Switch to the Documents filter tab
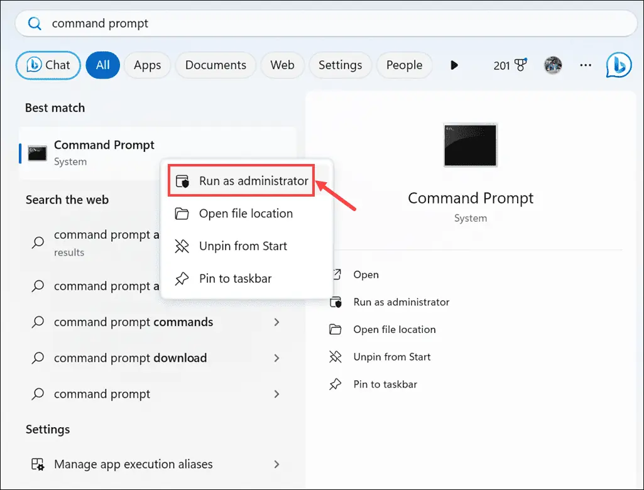Viewport: 644px width, 490px height. [x=216, y=65]
